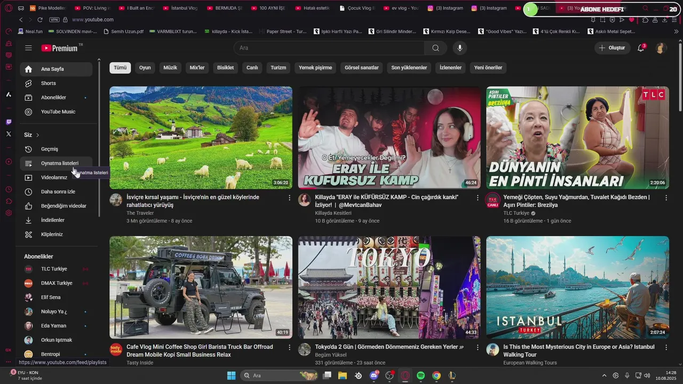
Task: Open Twitch in Opera sidebar
Action: [9, 122]
